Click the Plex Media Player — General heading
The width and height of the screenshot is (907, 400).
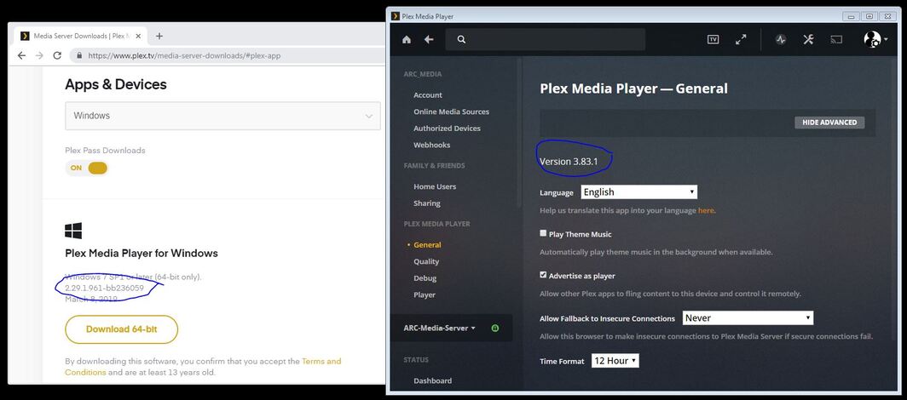click(633, 89)
